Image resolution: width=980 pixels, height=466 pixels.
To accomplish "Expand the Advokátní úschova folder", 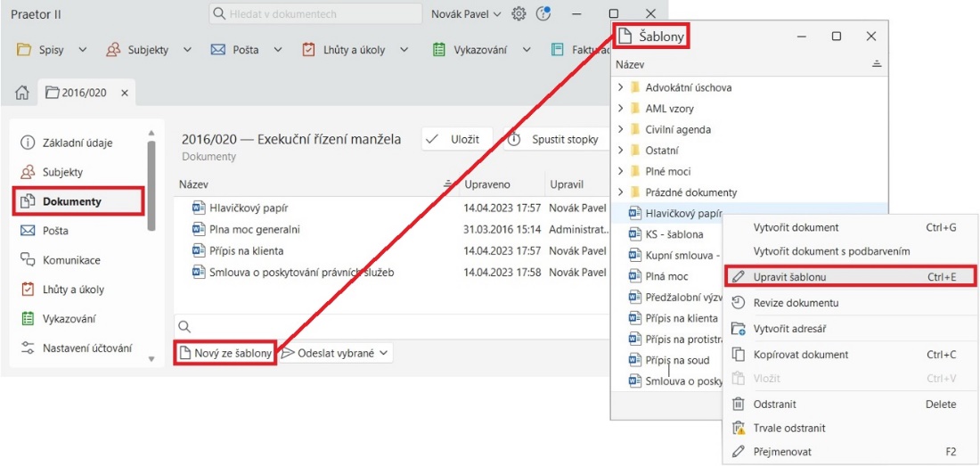I will 620,87.
